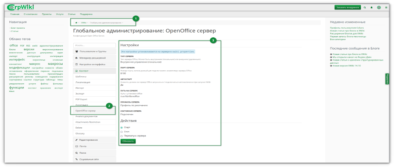394x167 pixels.
Task: Open XWiki breadcrumb dropdown
Action: coord(87,23)
